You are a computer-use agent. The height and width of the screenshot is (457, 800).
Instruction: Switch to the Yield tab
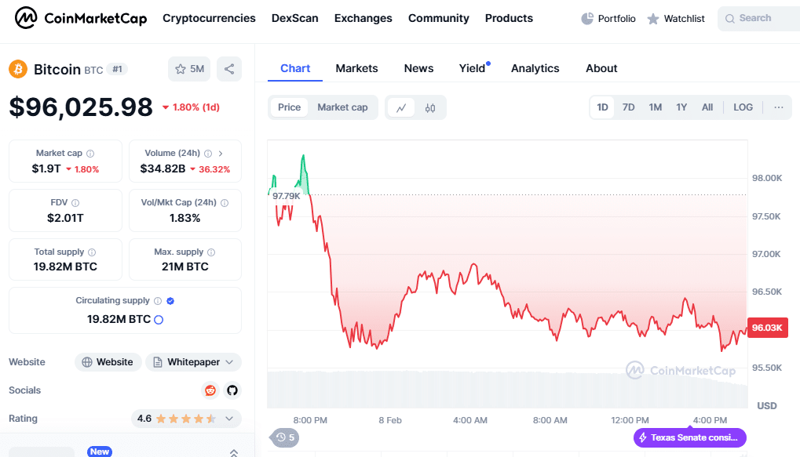[x=473, y=68]
